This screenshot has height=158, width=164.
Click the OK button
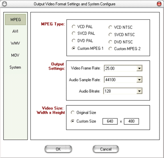pos(58,149)
